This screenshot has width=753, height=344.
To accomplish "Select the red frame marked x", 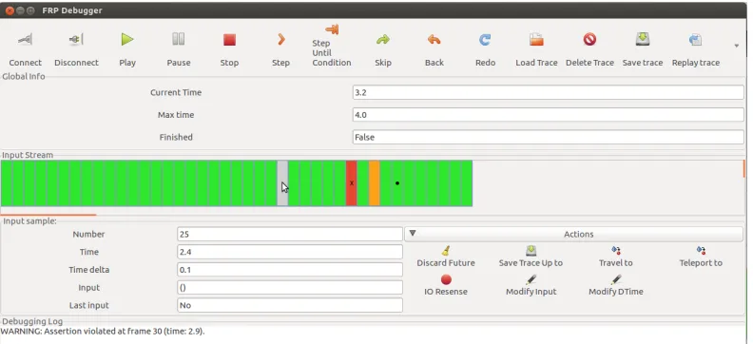I will click(352, 183).
